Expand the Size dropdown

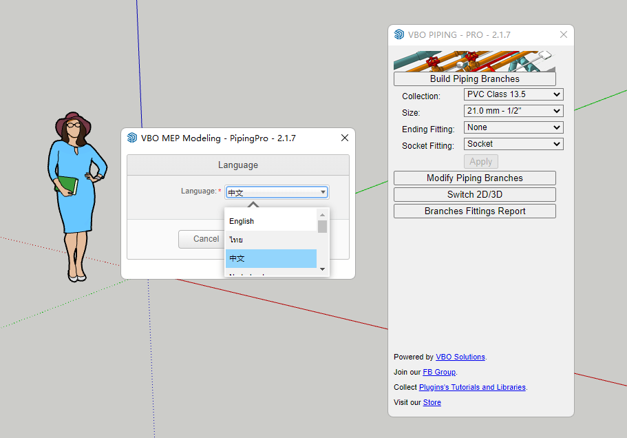tap(513, 111)
